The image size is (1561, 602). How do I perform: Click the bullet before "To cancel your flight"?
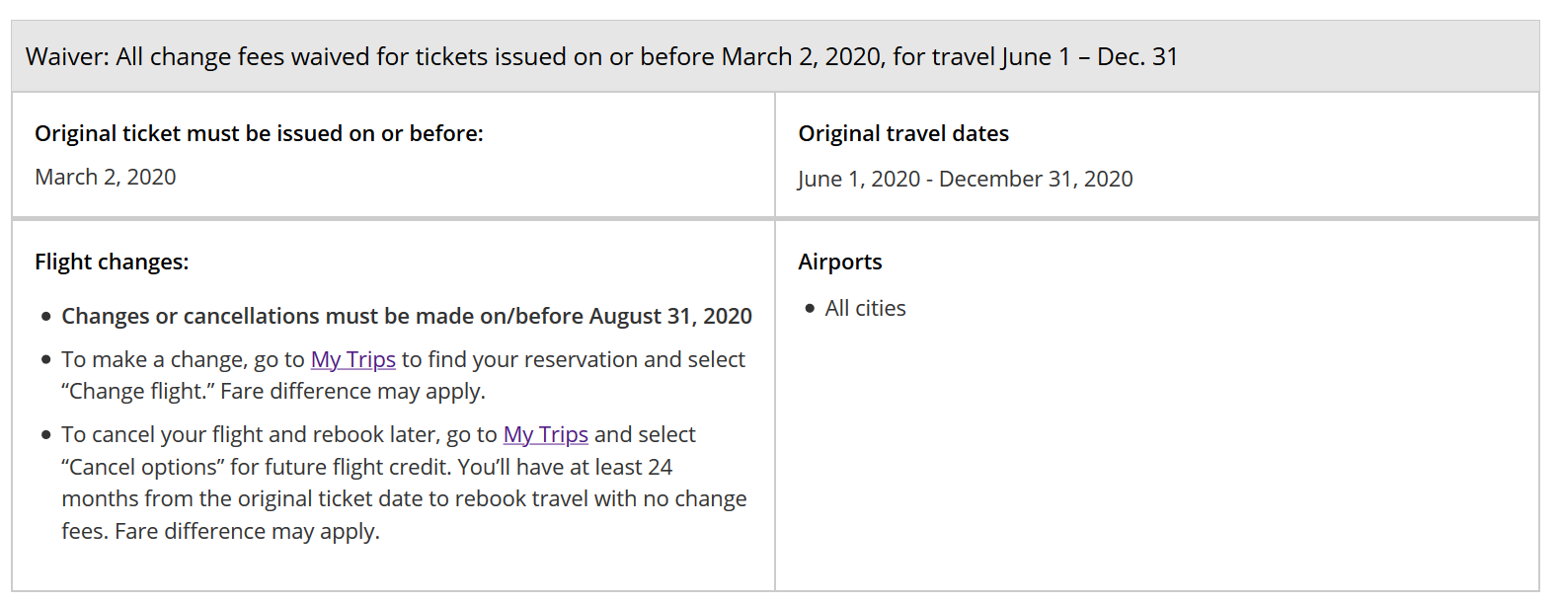(x=46, y=435)
